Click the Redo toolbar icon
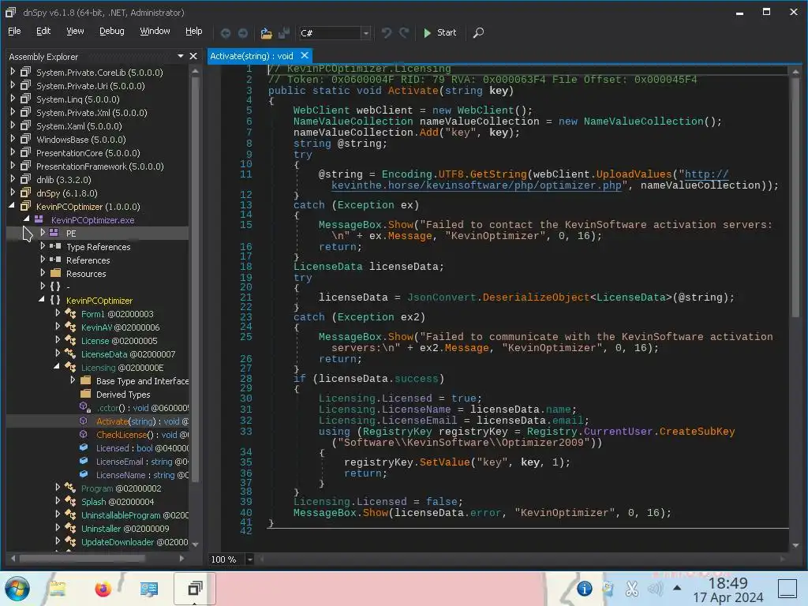 pos(404,33)
